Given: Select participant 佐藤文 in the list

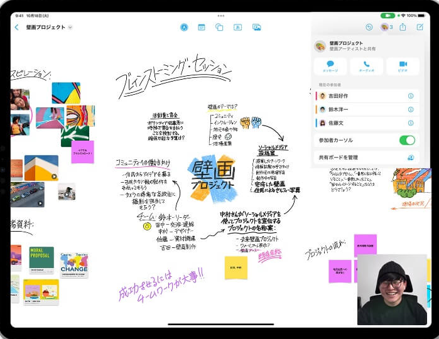Looking at the screenshot, I should click(x=367, y=123).
